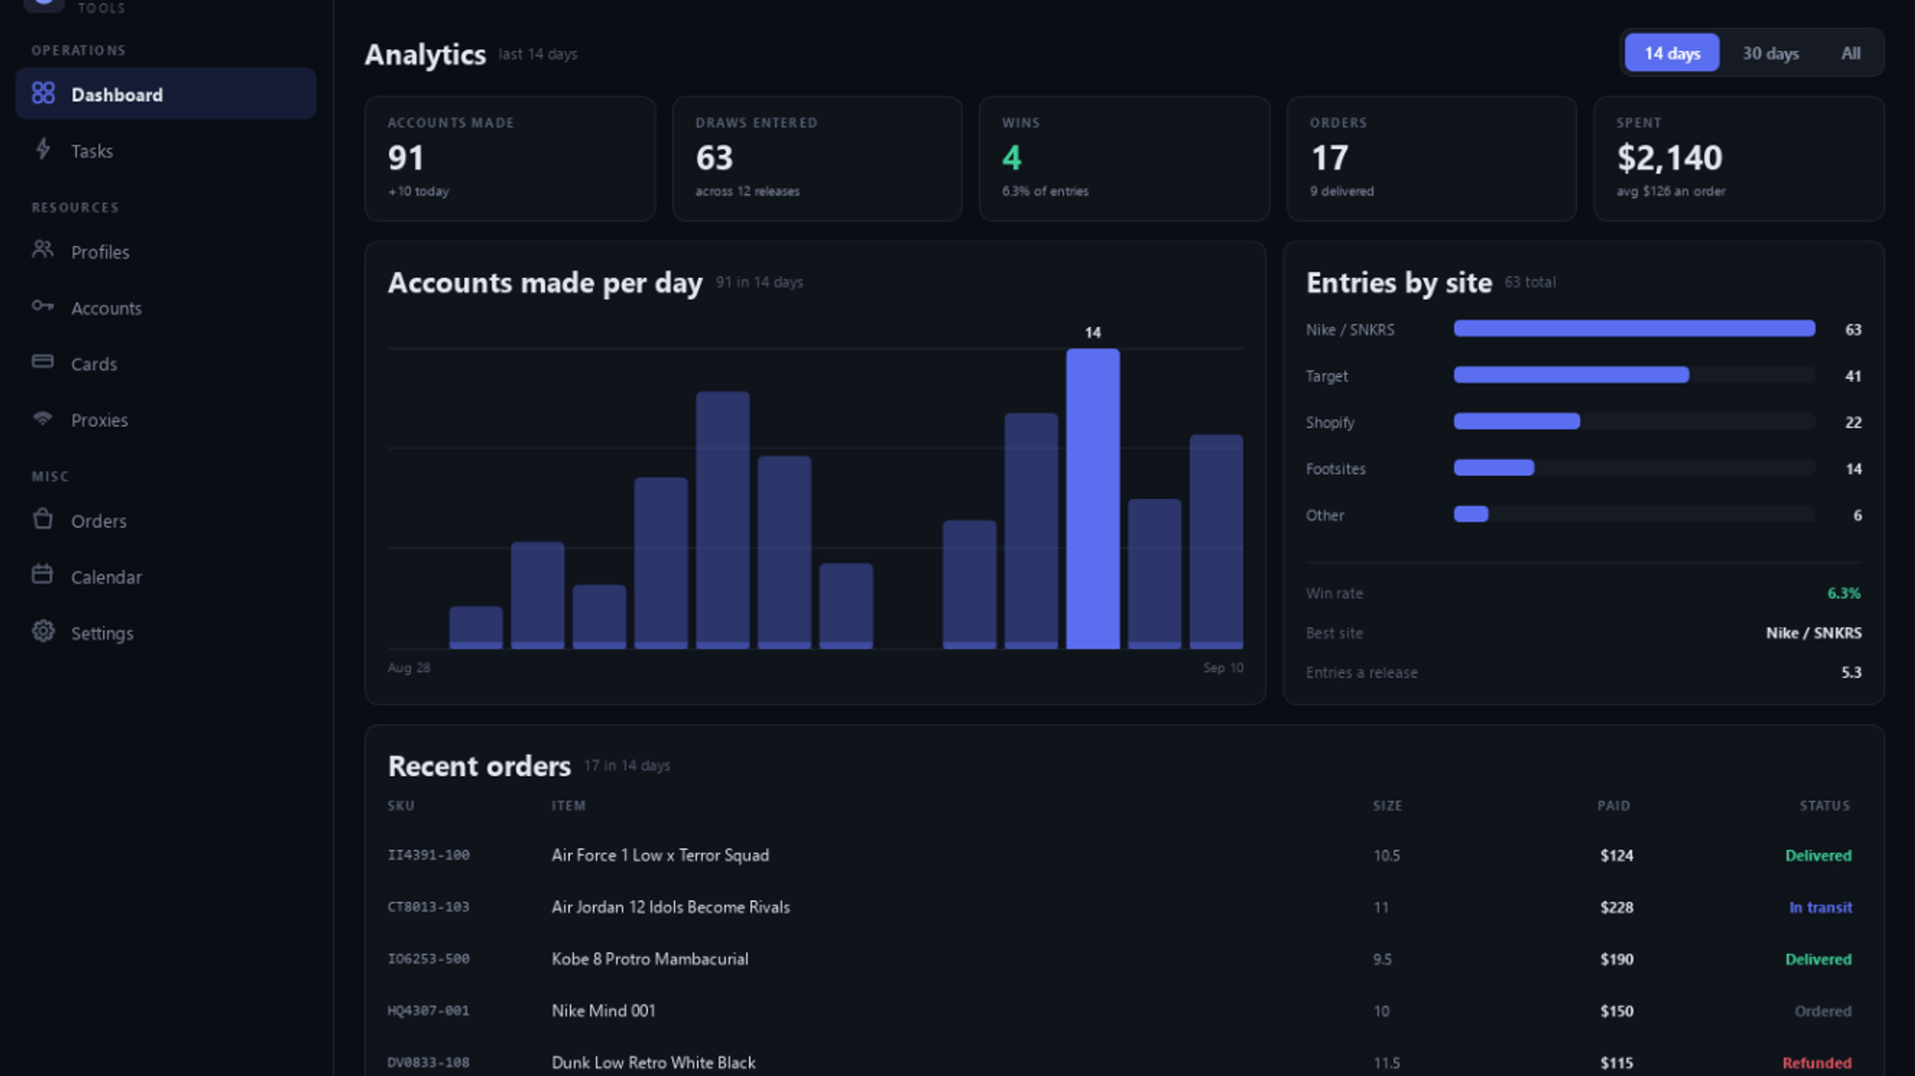This screenshot has width=1915, height=1076.
Task: Click the Nike / SNKRS progress bar
Action: point(1634,328)
